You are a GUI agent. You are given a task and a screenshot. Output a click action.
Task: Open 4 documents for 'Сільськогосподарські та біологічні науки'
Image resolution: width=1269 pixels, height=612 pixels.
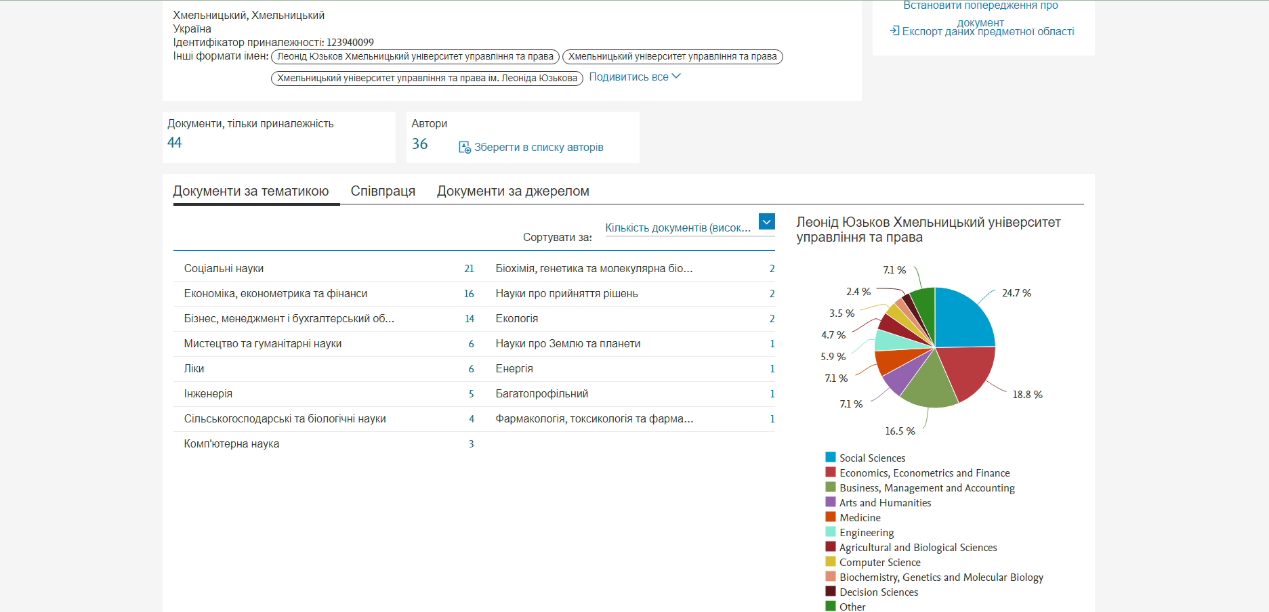click(472, 418)
